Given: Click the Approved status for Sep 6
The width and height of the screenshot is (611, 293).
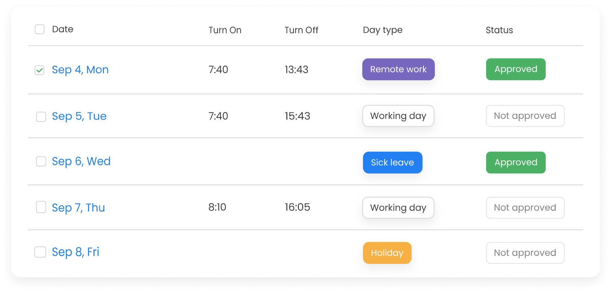Looking at the screenshot, I should pyautogui.click(x=516, y=163).
